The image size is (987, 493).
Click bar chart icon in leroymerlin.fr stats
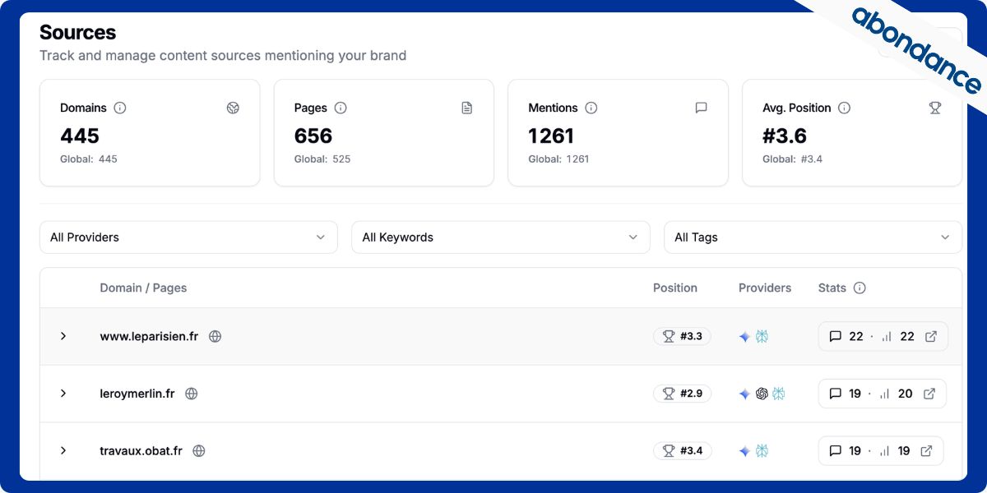(x=885, y=394)
